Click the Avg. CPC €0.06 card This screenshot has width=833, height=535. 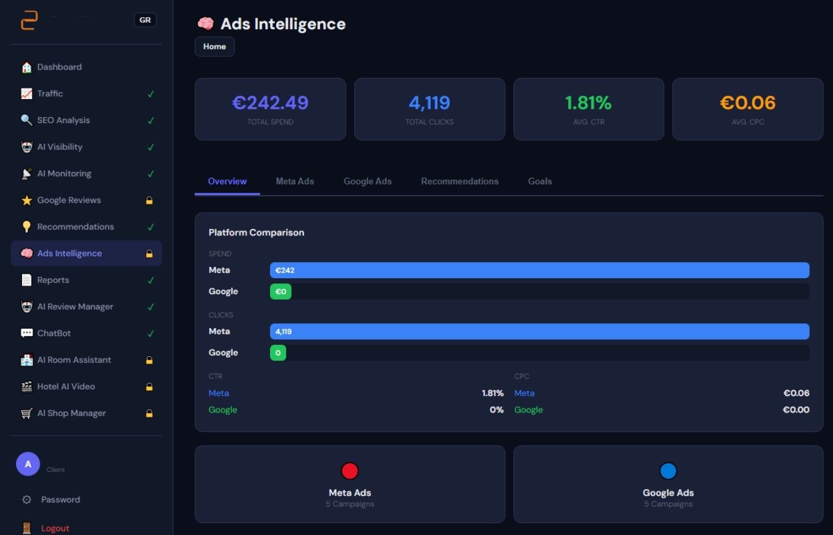(x=748, y=109)
